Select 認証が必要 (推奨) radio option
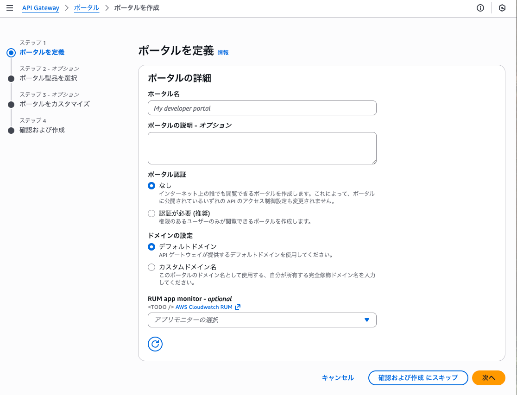The height and width of the screenshot is (395, 517). click(151, 213)
